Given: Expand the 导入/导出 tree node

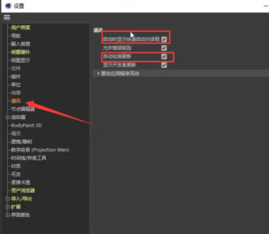Looking at the screenshot, I should point(7,199).
